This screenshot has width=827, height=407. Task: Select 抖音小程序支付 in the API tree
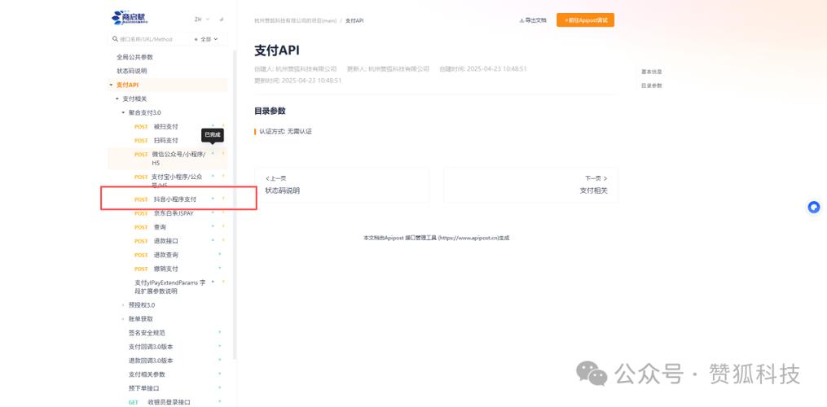click(x=174, y=199)
